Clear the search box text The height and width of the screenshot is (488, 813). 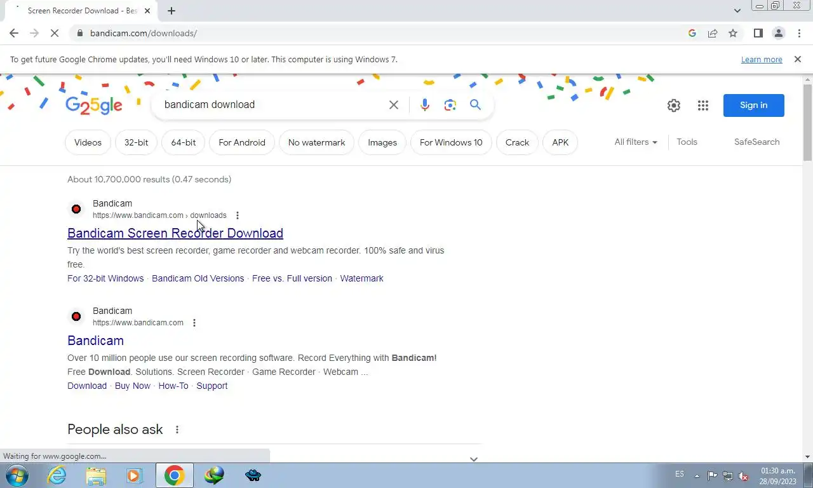click(x=394, y=105)
